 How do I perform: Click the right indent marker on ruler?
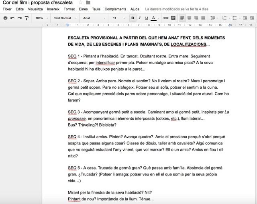(230, 25)
